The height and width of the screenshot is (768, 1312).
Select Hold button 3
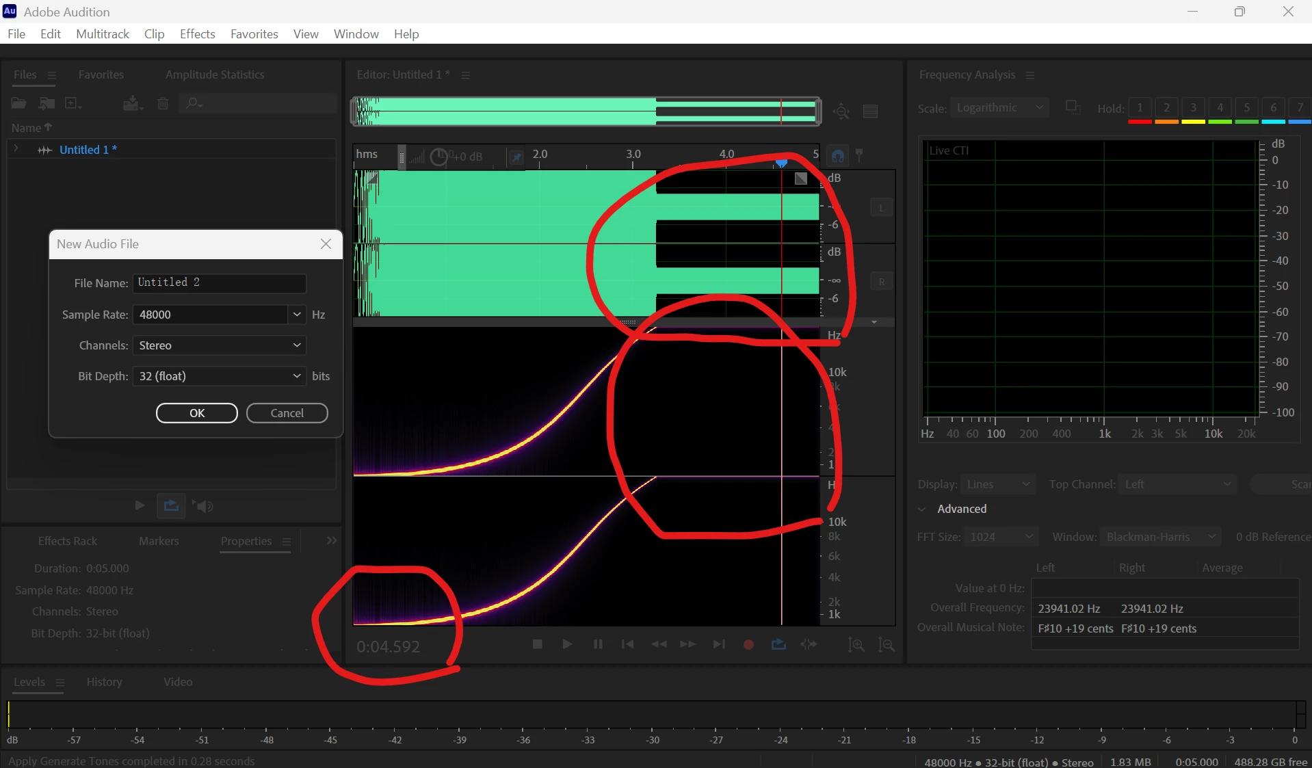[x=1193, y=108]
